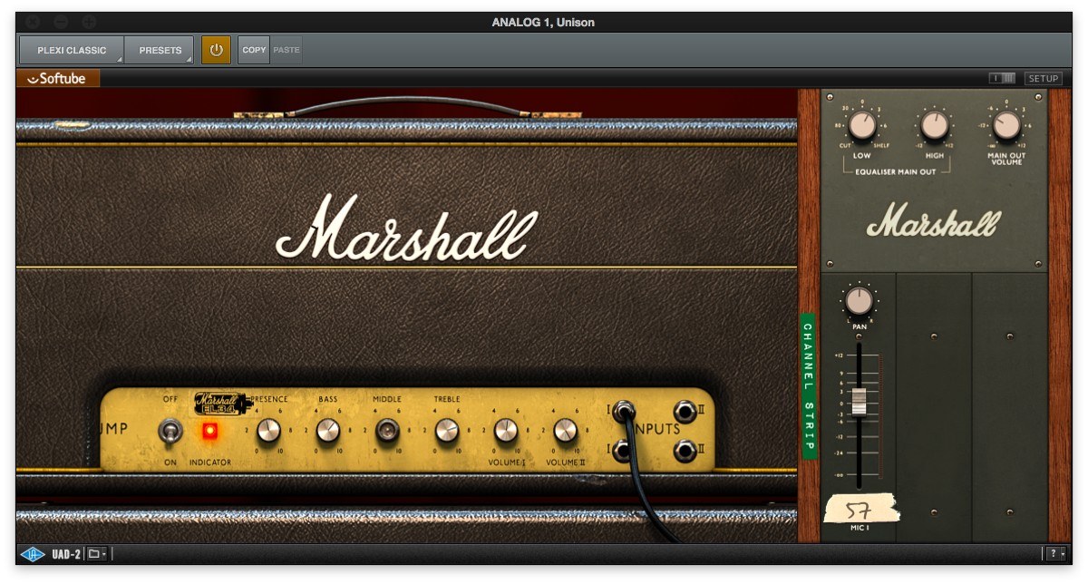The height and width of the screenshot is (584, 1088).
Task: Open the SETUP panel
Action: coord(1044,79)
